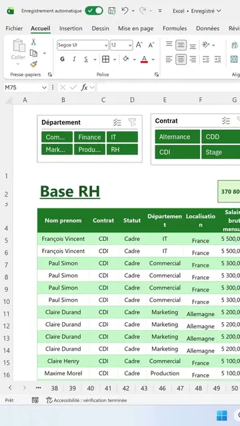The height and width of the screenshot is (426, 240).
Task: Increase font size with the large A icon
Action: pos(139,45)
